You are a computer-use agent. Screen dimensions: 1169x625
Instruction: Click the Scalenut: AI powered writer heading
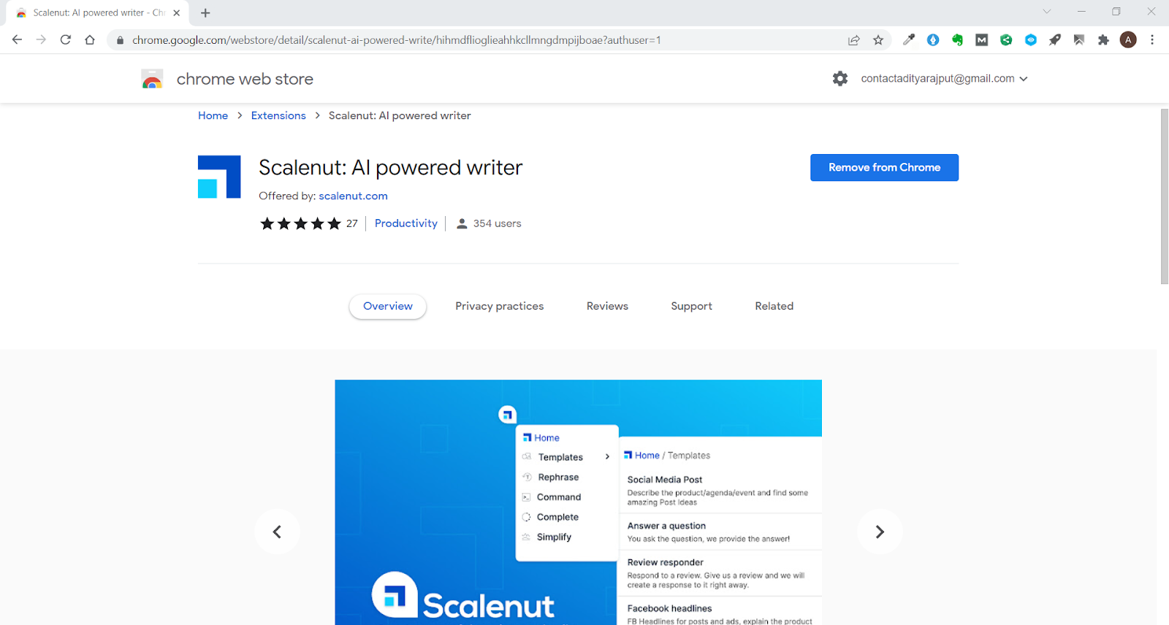tap(390, 168)
